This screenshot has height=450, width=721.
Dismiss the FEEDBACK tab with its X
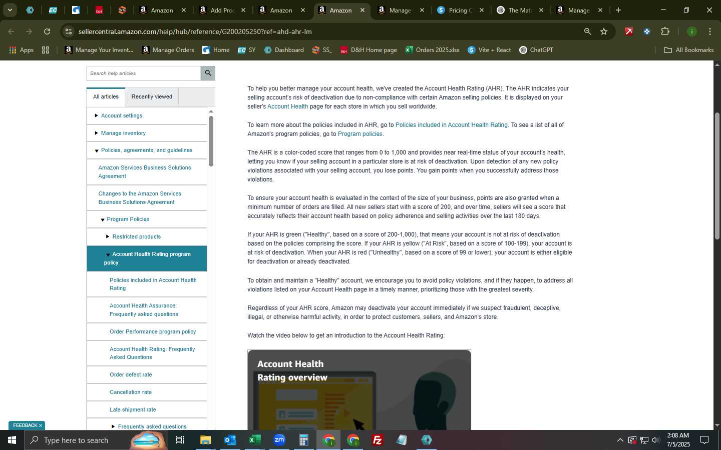(41, 425)
